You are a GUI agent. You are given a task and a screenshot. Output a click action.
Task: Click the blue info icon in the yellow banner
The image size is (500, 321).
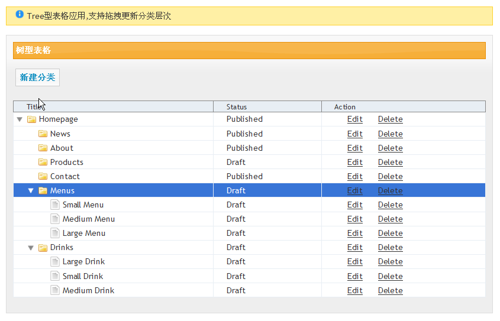pyautogui.click(x=20, y=14)
